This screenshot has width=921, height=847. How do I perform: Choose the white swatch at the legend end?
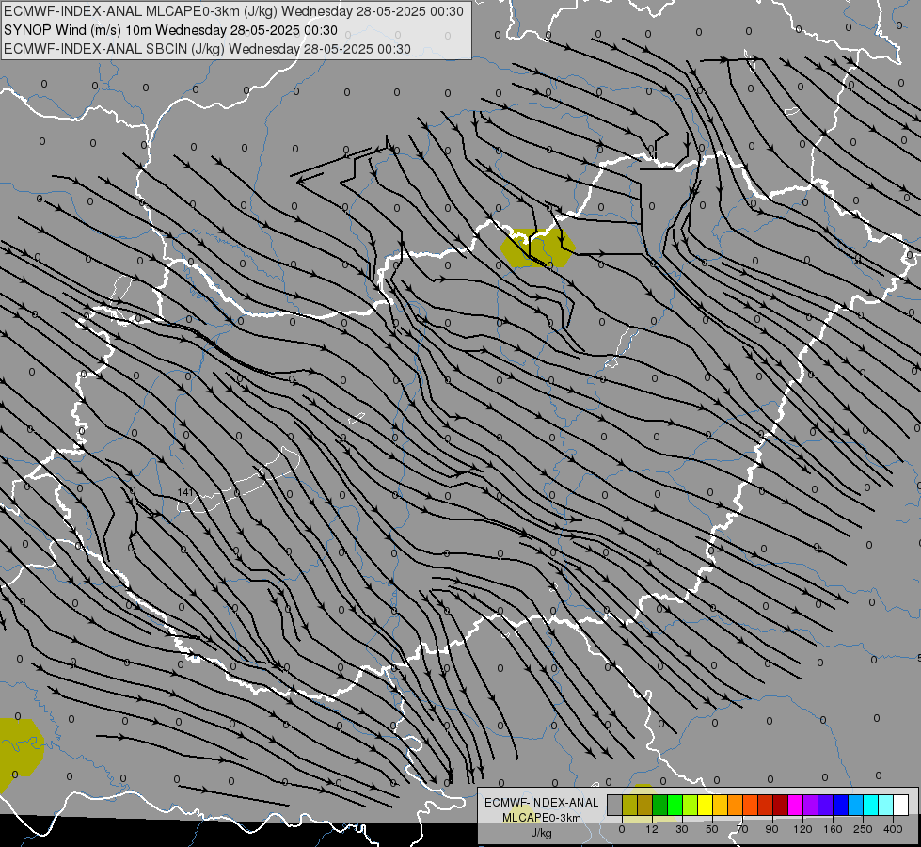point(900,805)
